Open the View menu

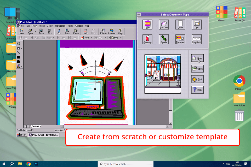point(35,26)
